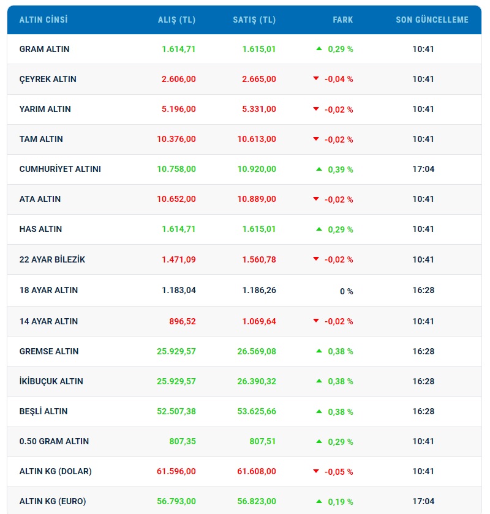Select the ALTIN KG (EURO) row name
The width and height of the screenshot is (490, 514).
tap(53, 501)
